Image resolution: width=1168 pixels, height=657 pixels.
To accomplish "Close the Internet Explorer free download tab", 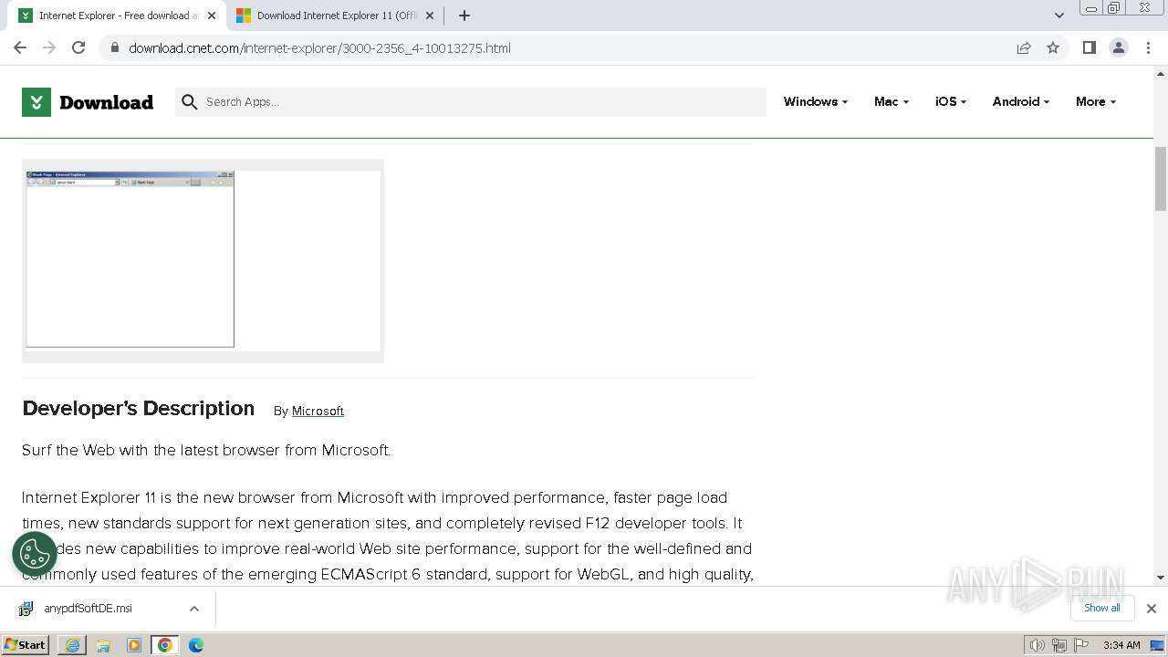I will tap(212, 16).
